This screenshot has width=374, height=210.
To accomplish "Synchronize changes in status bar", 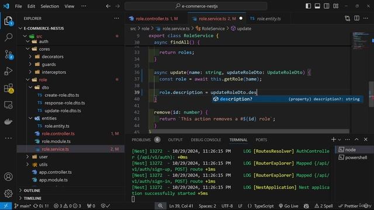I will click(41, 206).
